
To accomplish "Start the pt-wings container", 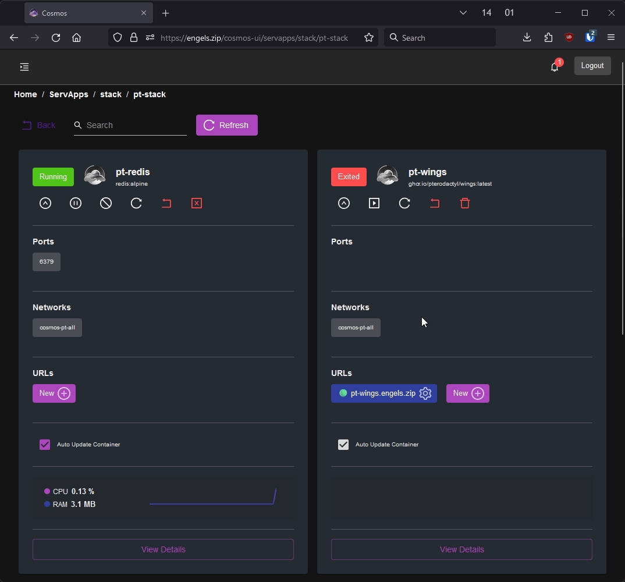I will pos(374,203).
